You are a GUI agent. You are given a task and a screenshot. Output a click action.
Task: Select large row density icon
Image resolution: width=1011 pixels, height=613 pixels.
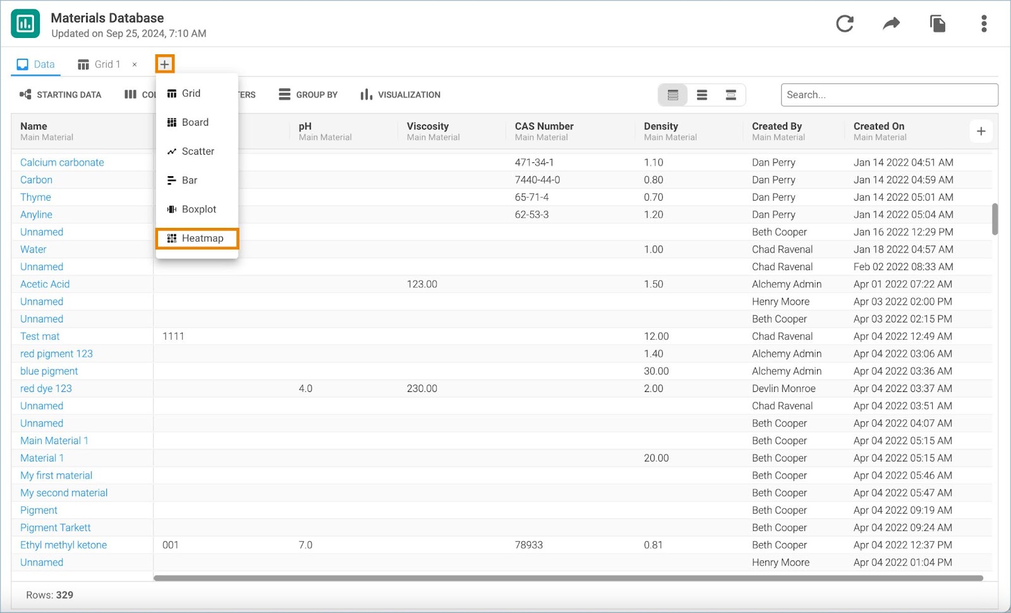(x=731, y=95)
